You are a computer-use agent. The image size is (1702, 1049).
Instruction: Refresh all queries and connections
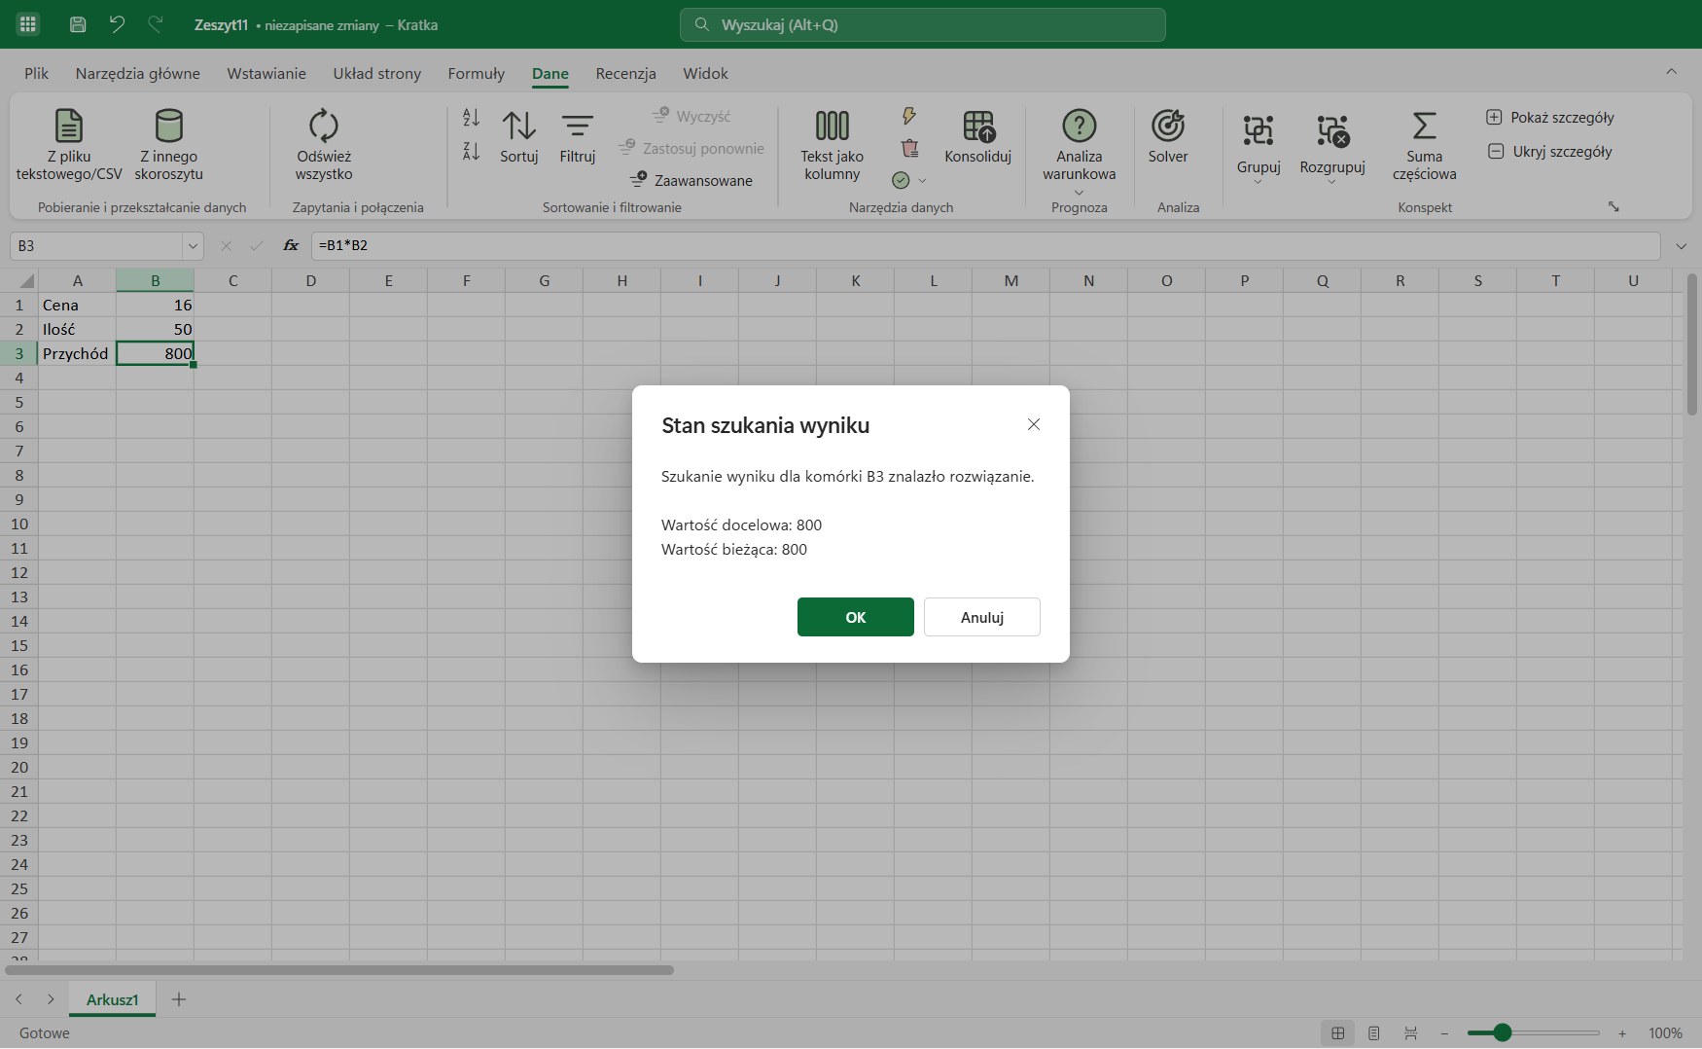point(324,145)
